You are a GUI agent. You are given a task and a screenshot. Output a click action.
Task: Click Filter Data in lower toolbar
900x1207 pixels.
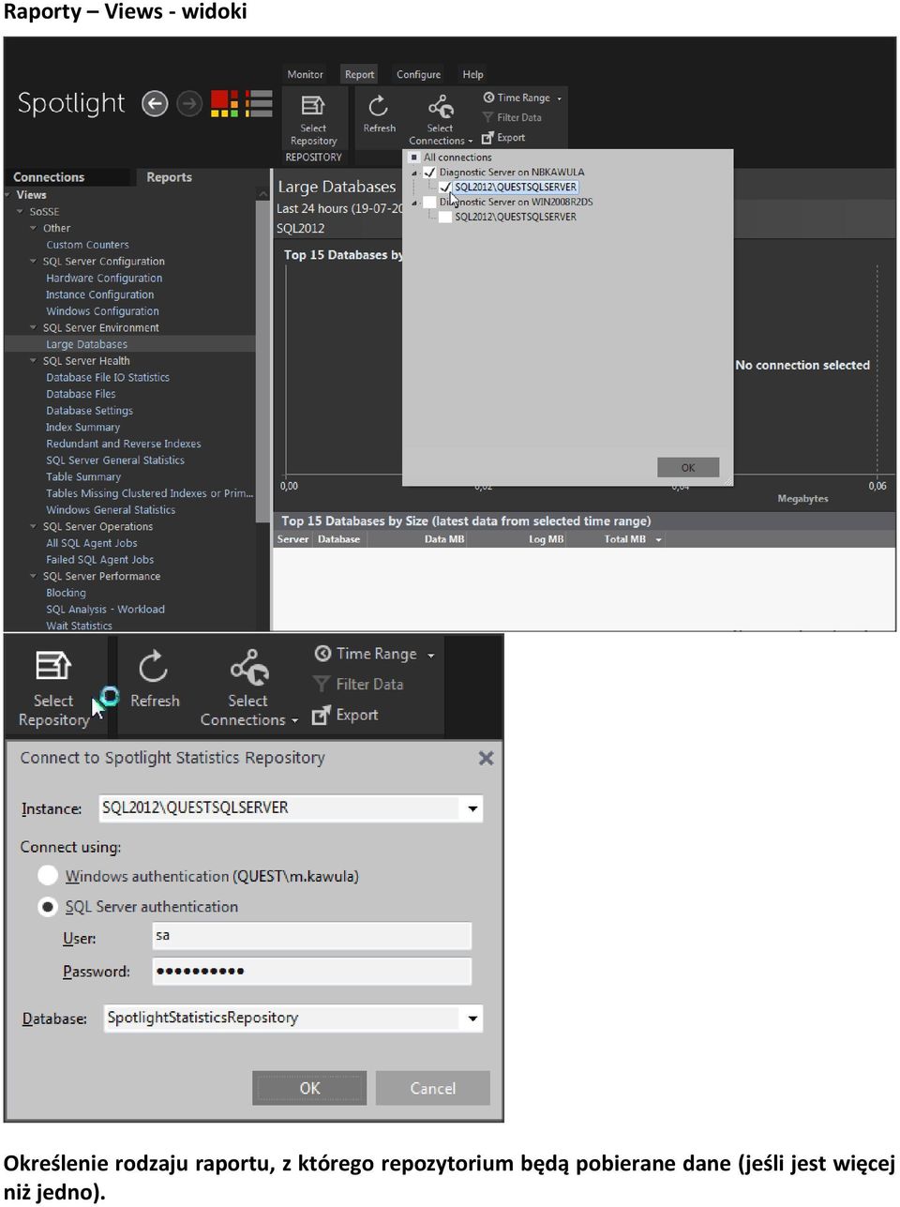tap(359, 685)
